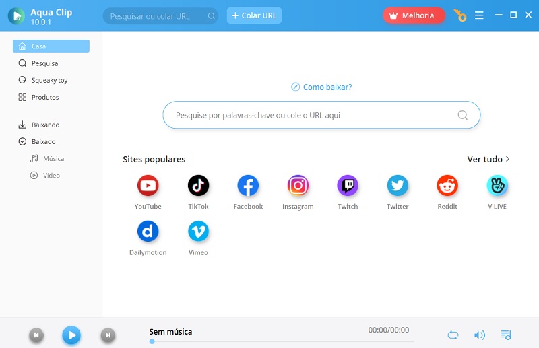Skip to next track
Image resolution: width=539 pixels, height=348 pixels.
coord(108,335)
